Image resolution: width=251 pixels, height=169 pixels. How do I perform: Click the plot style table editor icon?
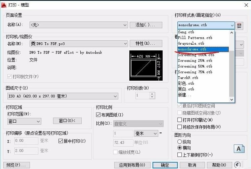(239, 26)
